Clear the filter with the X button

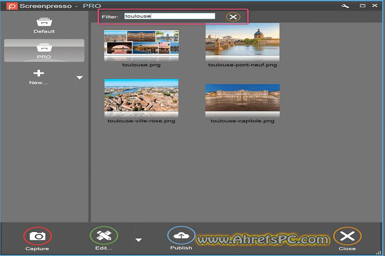233,17
